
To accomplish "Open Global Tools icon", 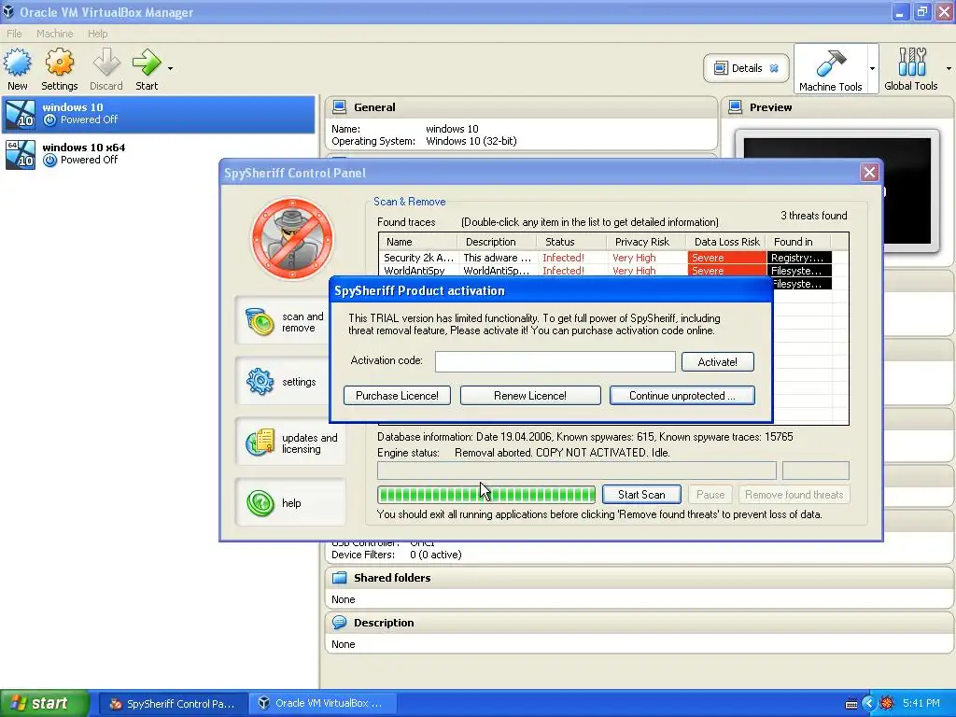I will coord(911,63).
